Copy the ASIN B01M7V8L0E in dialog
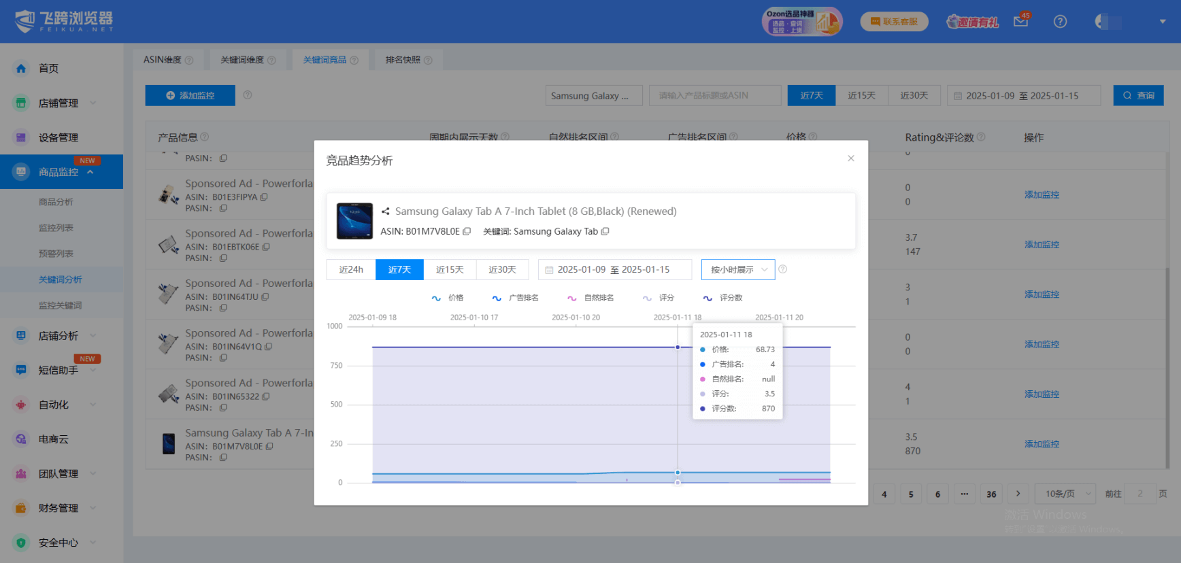Viewport: 1181px width, 563px height. point(467,232)
